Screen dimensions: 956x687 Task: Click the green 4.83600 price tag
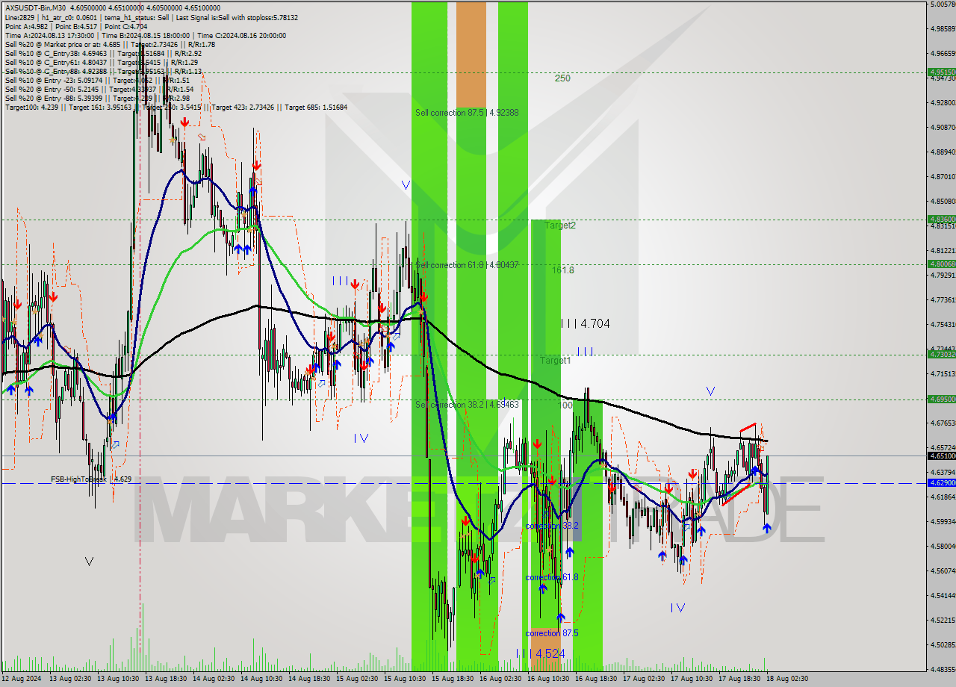(x=941, y=219)
